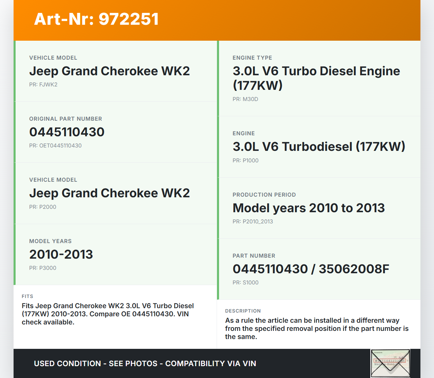Image resolution: width=434 pixels, height=378 pixels.
Task: Select the Model years 2010 to 2013 text
Action: coord(309,208)
